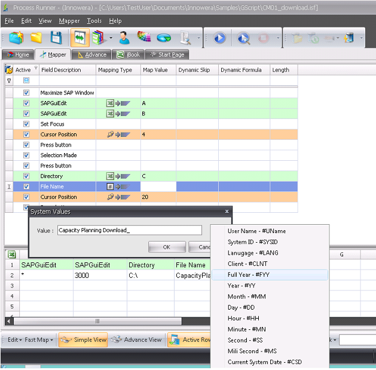Expand the Fast Map dropdown

point(39,340)
